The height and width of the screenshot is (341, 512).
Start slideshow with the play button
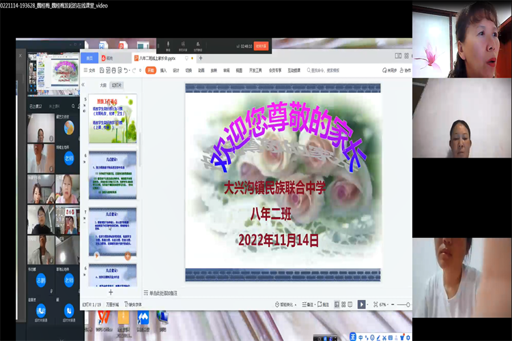click(x=361, y=304)
